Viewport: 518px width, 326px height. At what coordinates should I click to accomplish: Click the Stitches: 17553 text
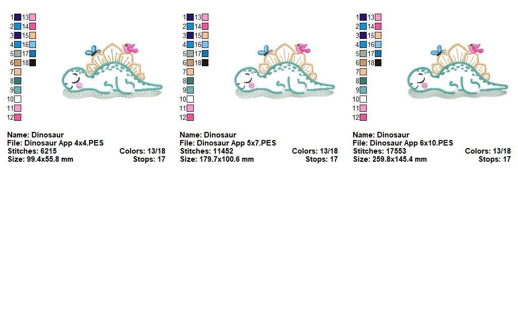(379, 151)
